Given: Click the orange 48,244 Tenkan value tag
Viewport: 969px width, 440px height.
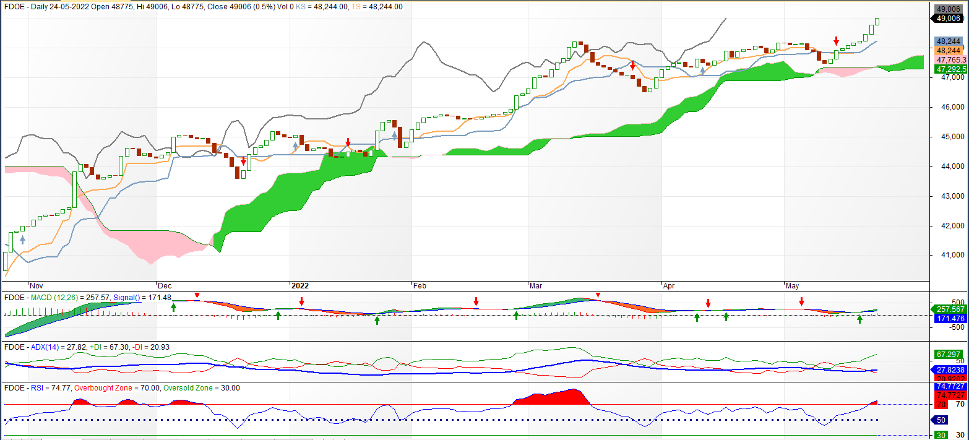Looking at the screenshot, I should (x=947, y=51).
